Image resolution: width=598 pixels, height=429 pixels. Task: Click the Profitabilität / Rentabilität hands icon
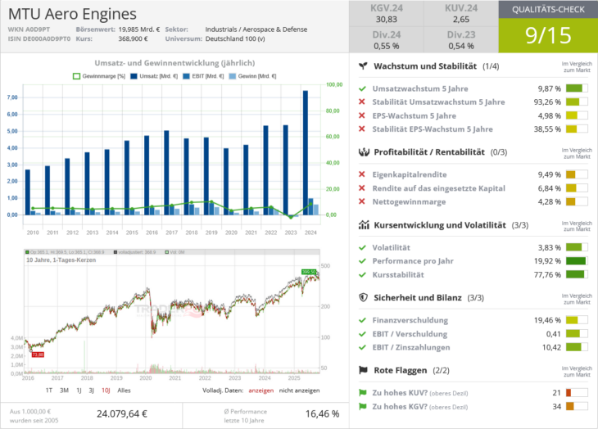[x=363, y=152]
